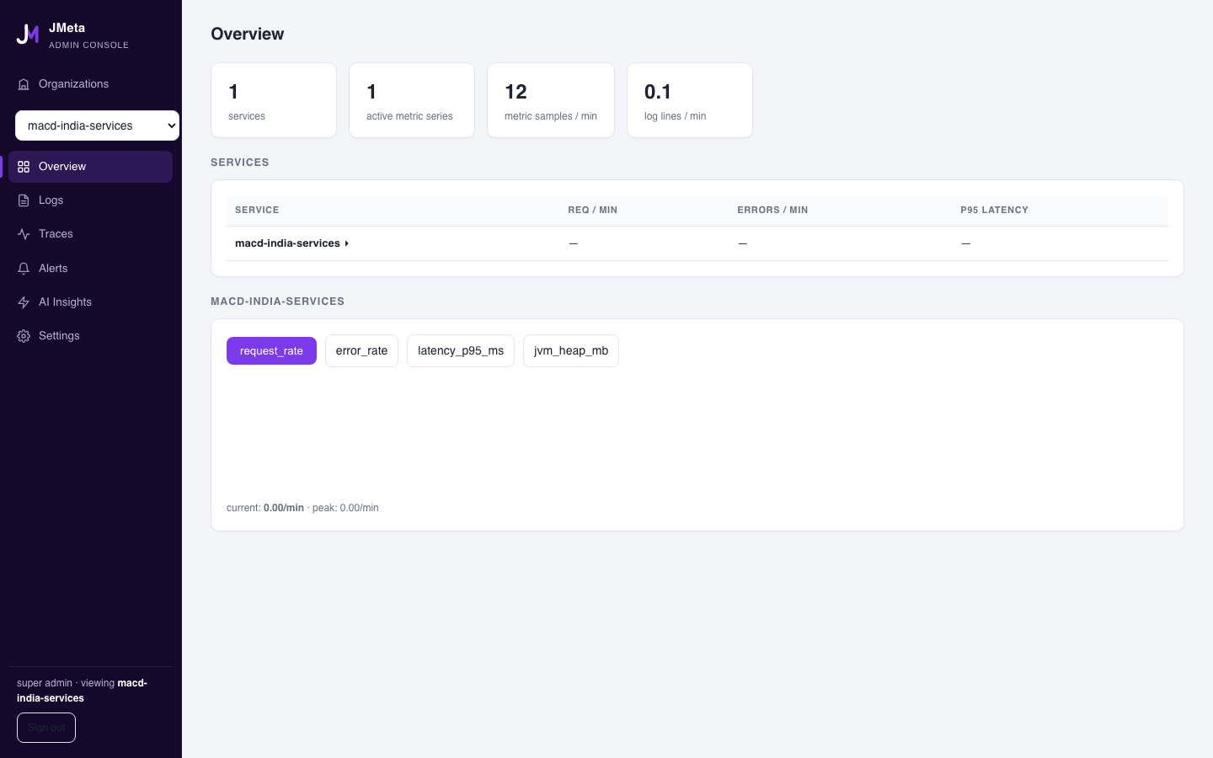Click the peak: 0.00/min text
This screenshot has height=758, width=1213.
click(x=345, y=508)
